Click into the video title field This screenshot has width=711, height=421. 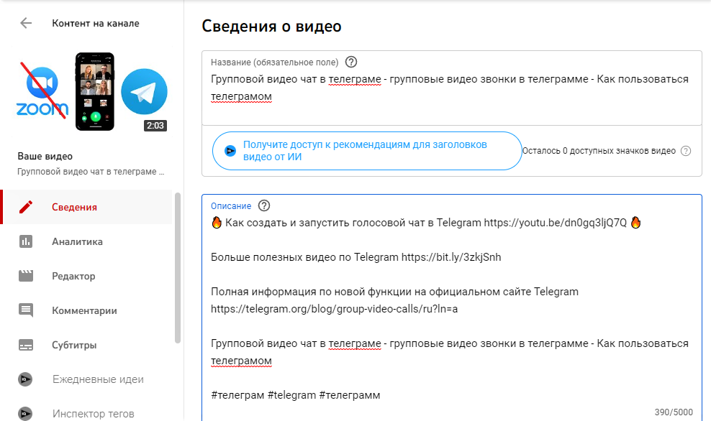pyautogui.click(x=452, y=88)
